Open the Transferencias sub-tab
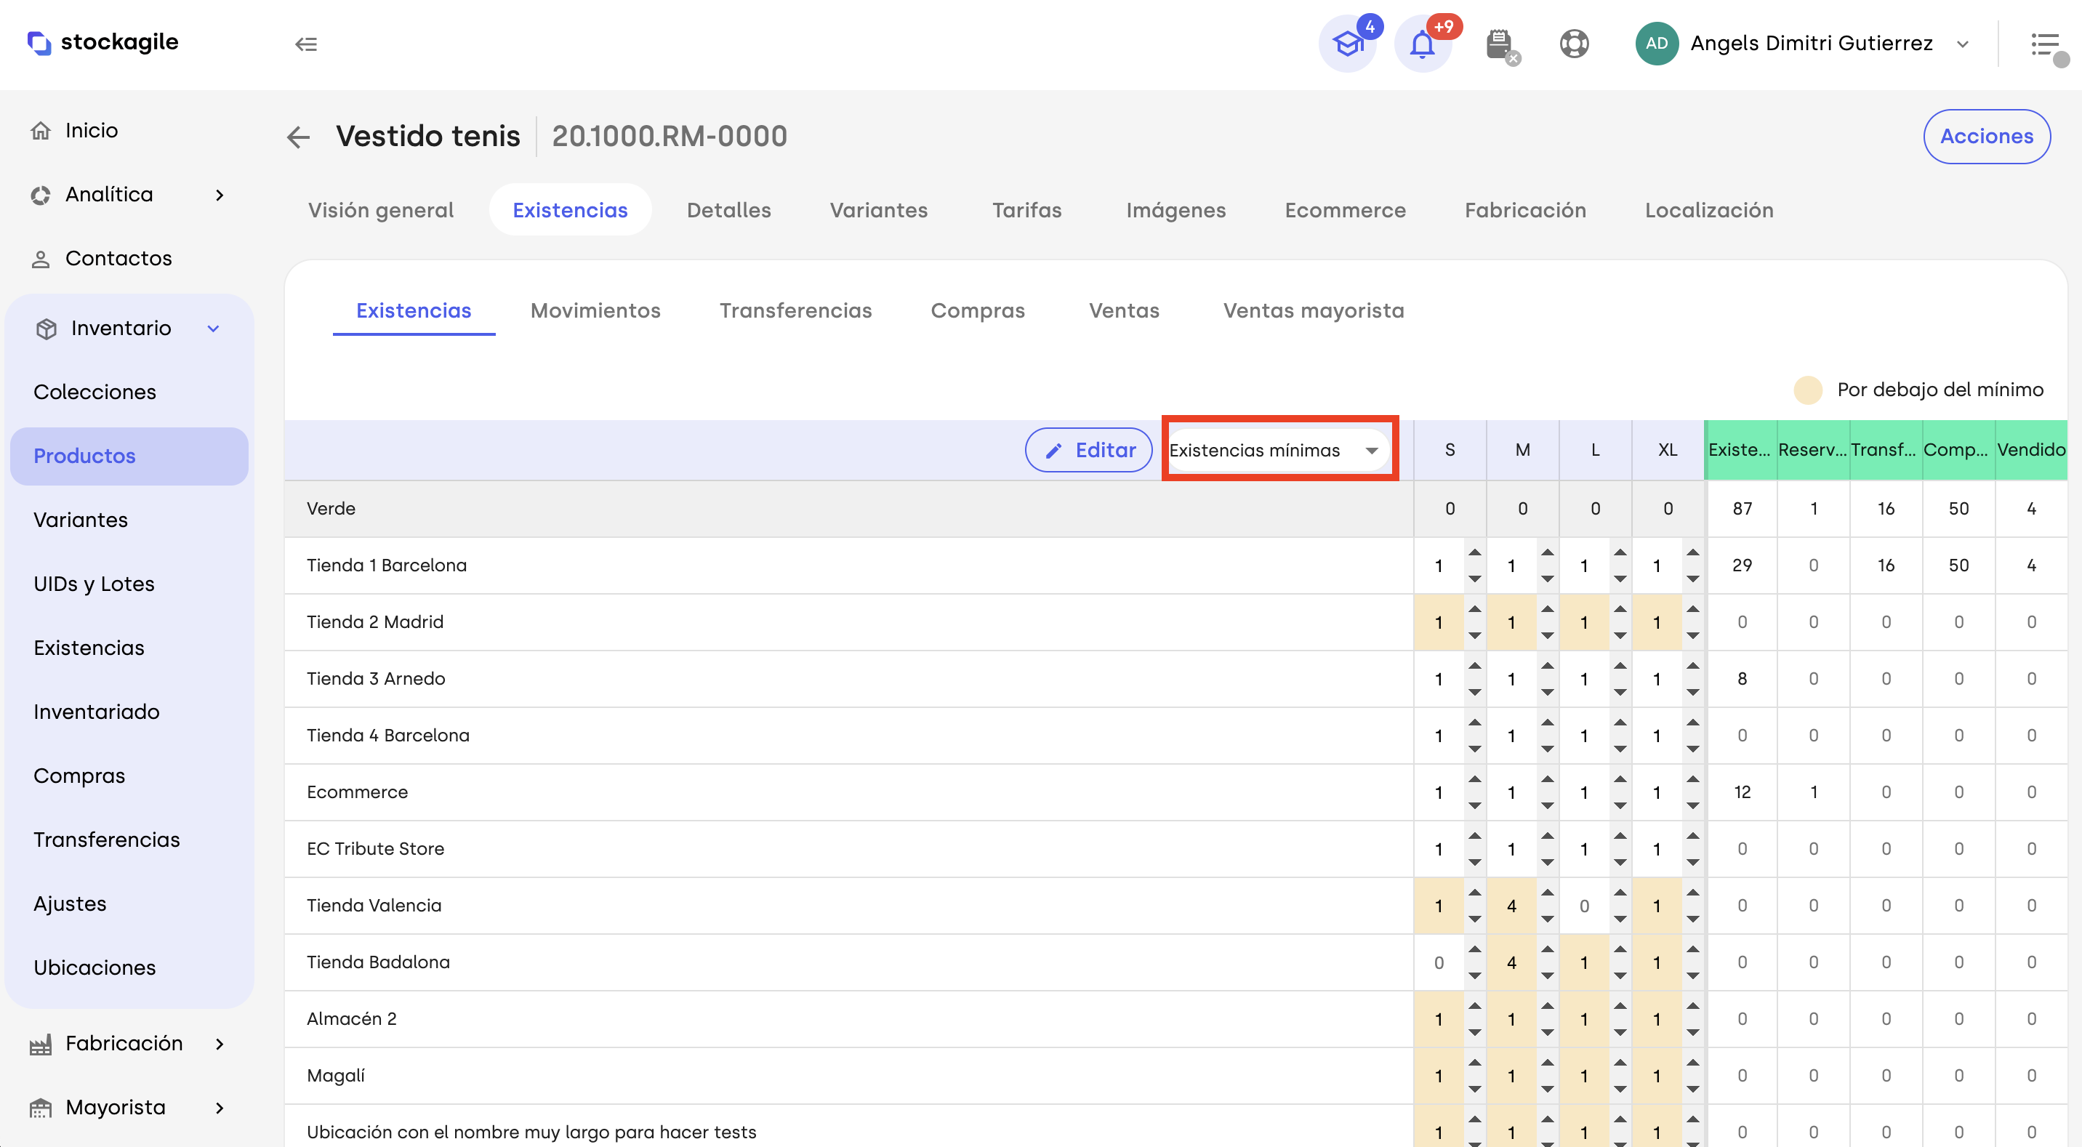This screenshot has height=1147, width=2082. pyautogui.click(x=795, y=310)
